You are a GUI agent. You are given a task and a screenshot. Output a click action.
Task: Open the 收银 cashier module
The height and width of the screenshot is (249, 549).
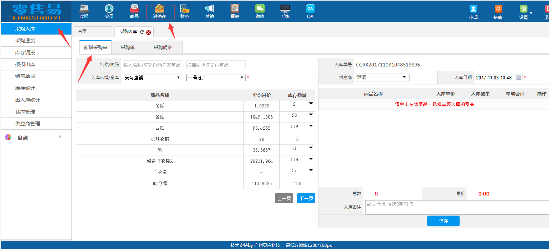(84, 11)
